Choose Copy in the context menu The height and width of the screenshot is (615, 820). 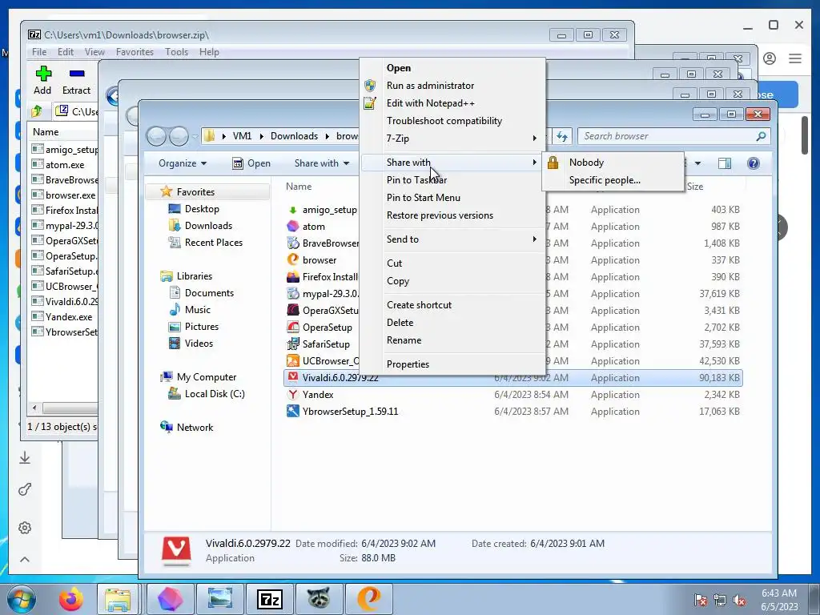pos(398,281)
